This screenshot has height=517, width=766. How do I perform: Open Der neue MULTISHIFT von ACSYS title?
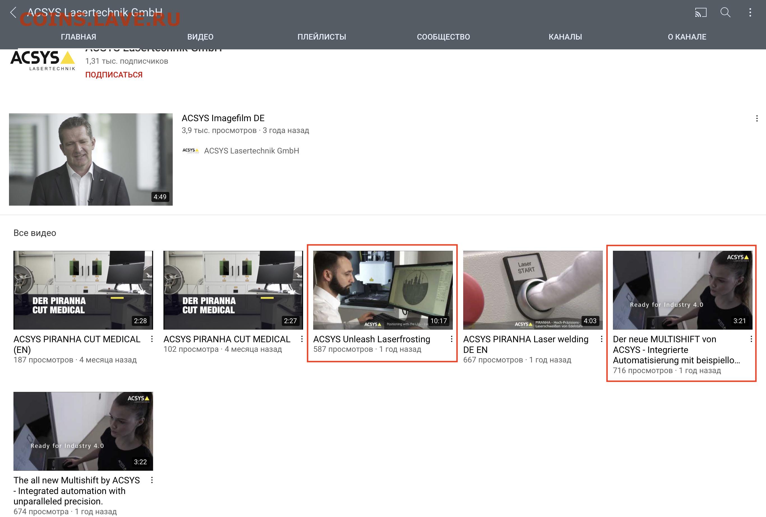coord(676,350)
